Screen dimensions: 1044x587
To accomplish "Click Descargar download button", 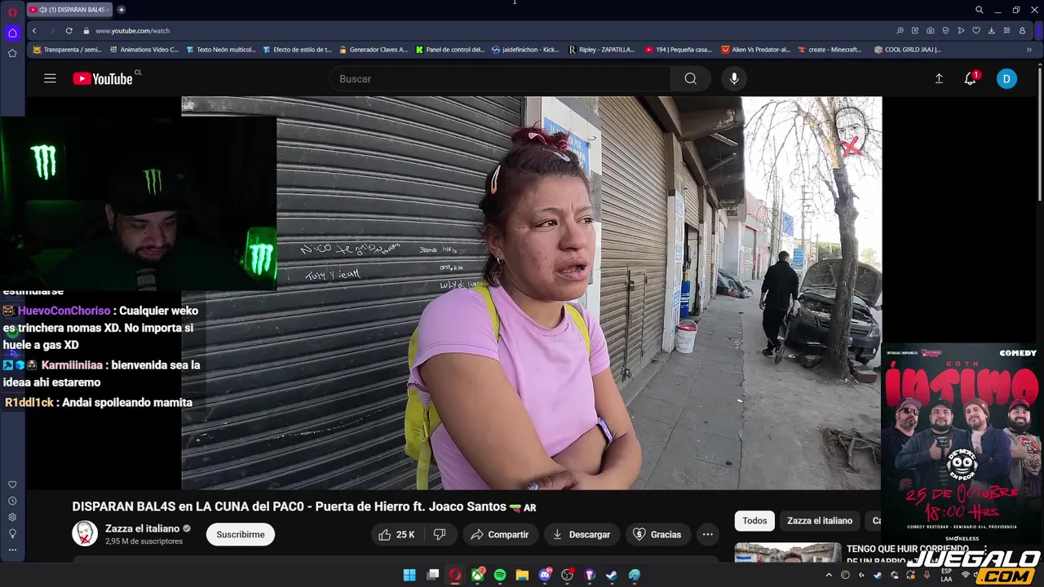I will pos(582,535).
